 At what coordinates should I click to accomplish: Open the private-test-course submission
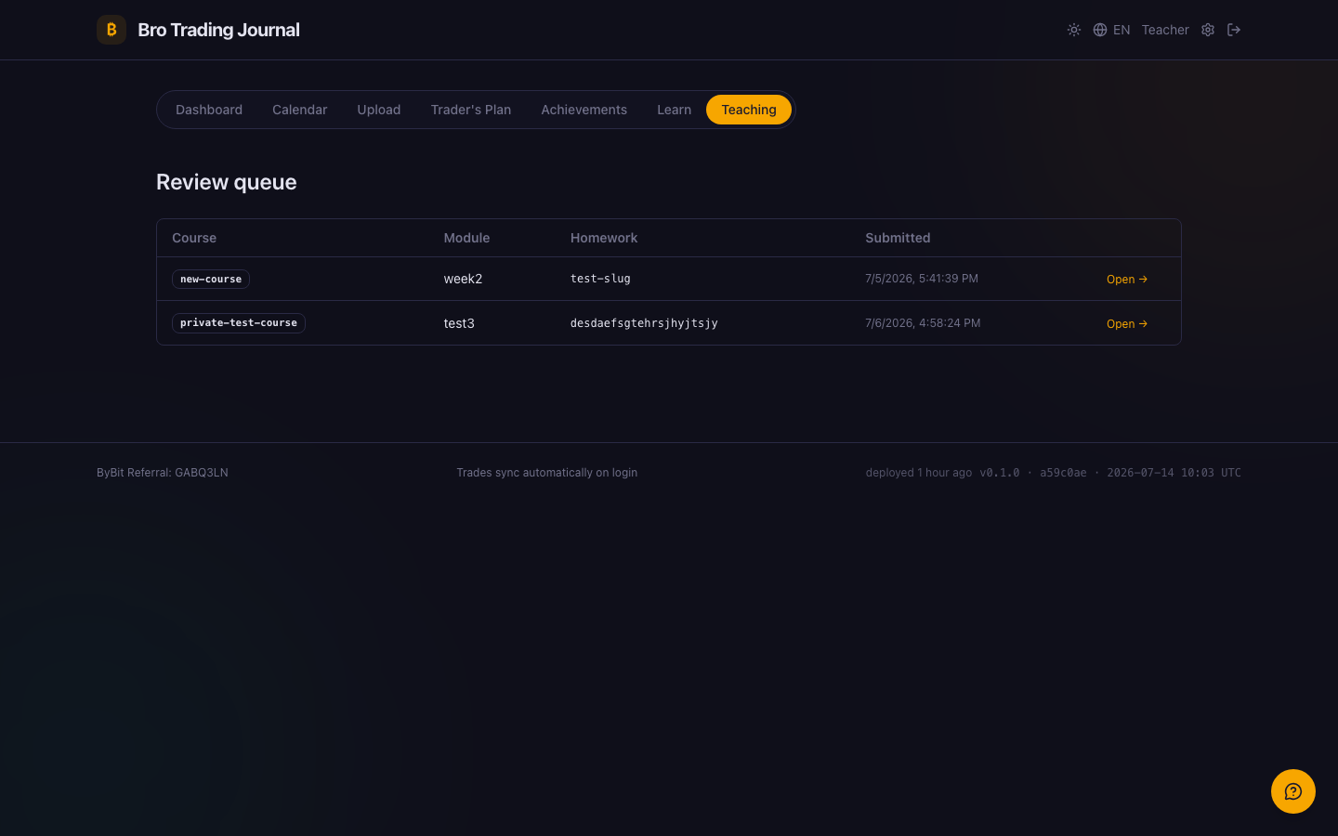pos(1127,323)
